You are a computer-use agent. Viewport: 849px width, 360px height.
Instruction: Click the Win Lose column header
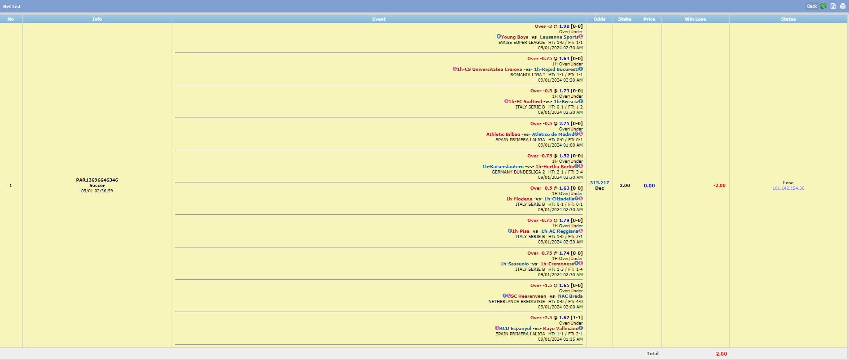tap(695, 19)
